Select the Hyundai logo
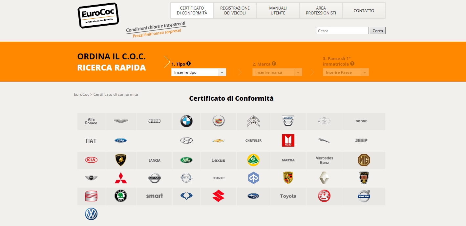The height and width of the screenshot is (226, 466). tap(186, 140)
